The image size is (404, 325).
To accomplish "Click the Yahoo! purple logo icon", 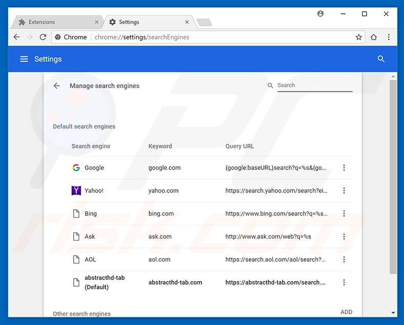I will 76,190.
